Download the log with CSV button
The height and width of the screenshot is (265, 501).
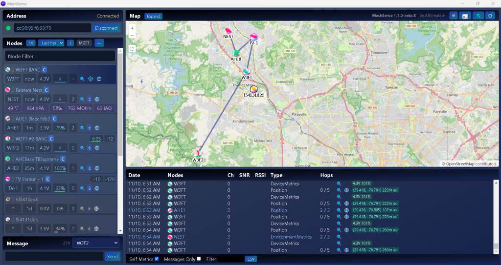pos(250,259)
